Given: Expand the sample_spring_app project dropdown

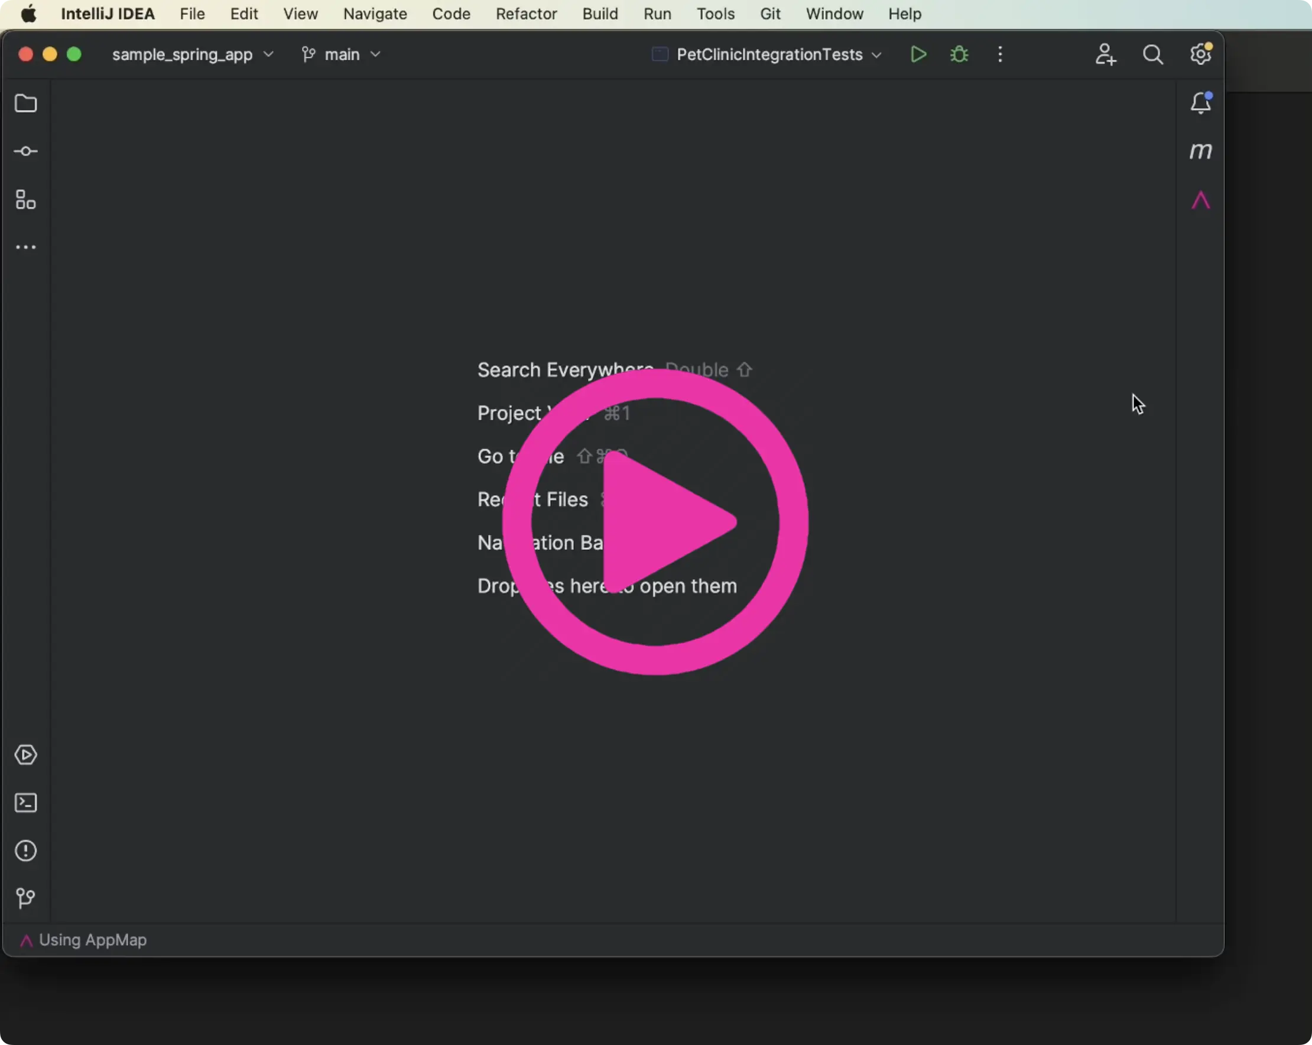Looking at the screenshot, I should click(x=192, y=54).
